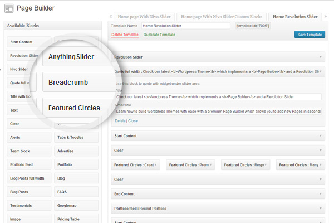Focus the Template Name input field

pos(185,26)
